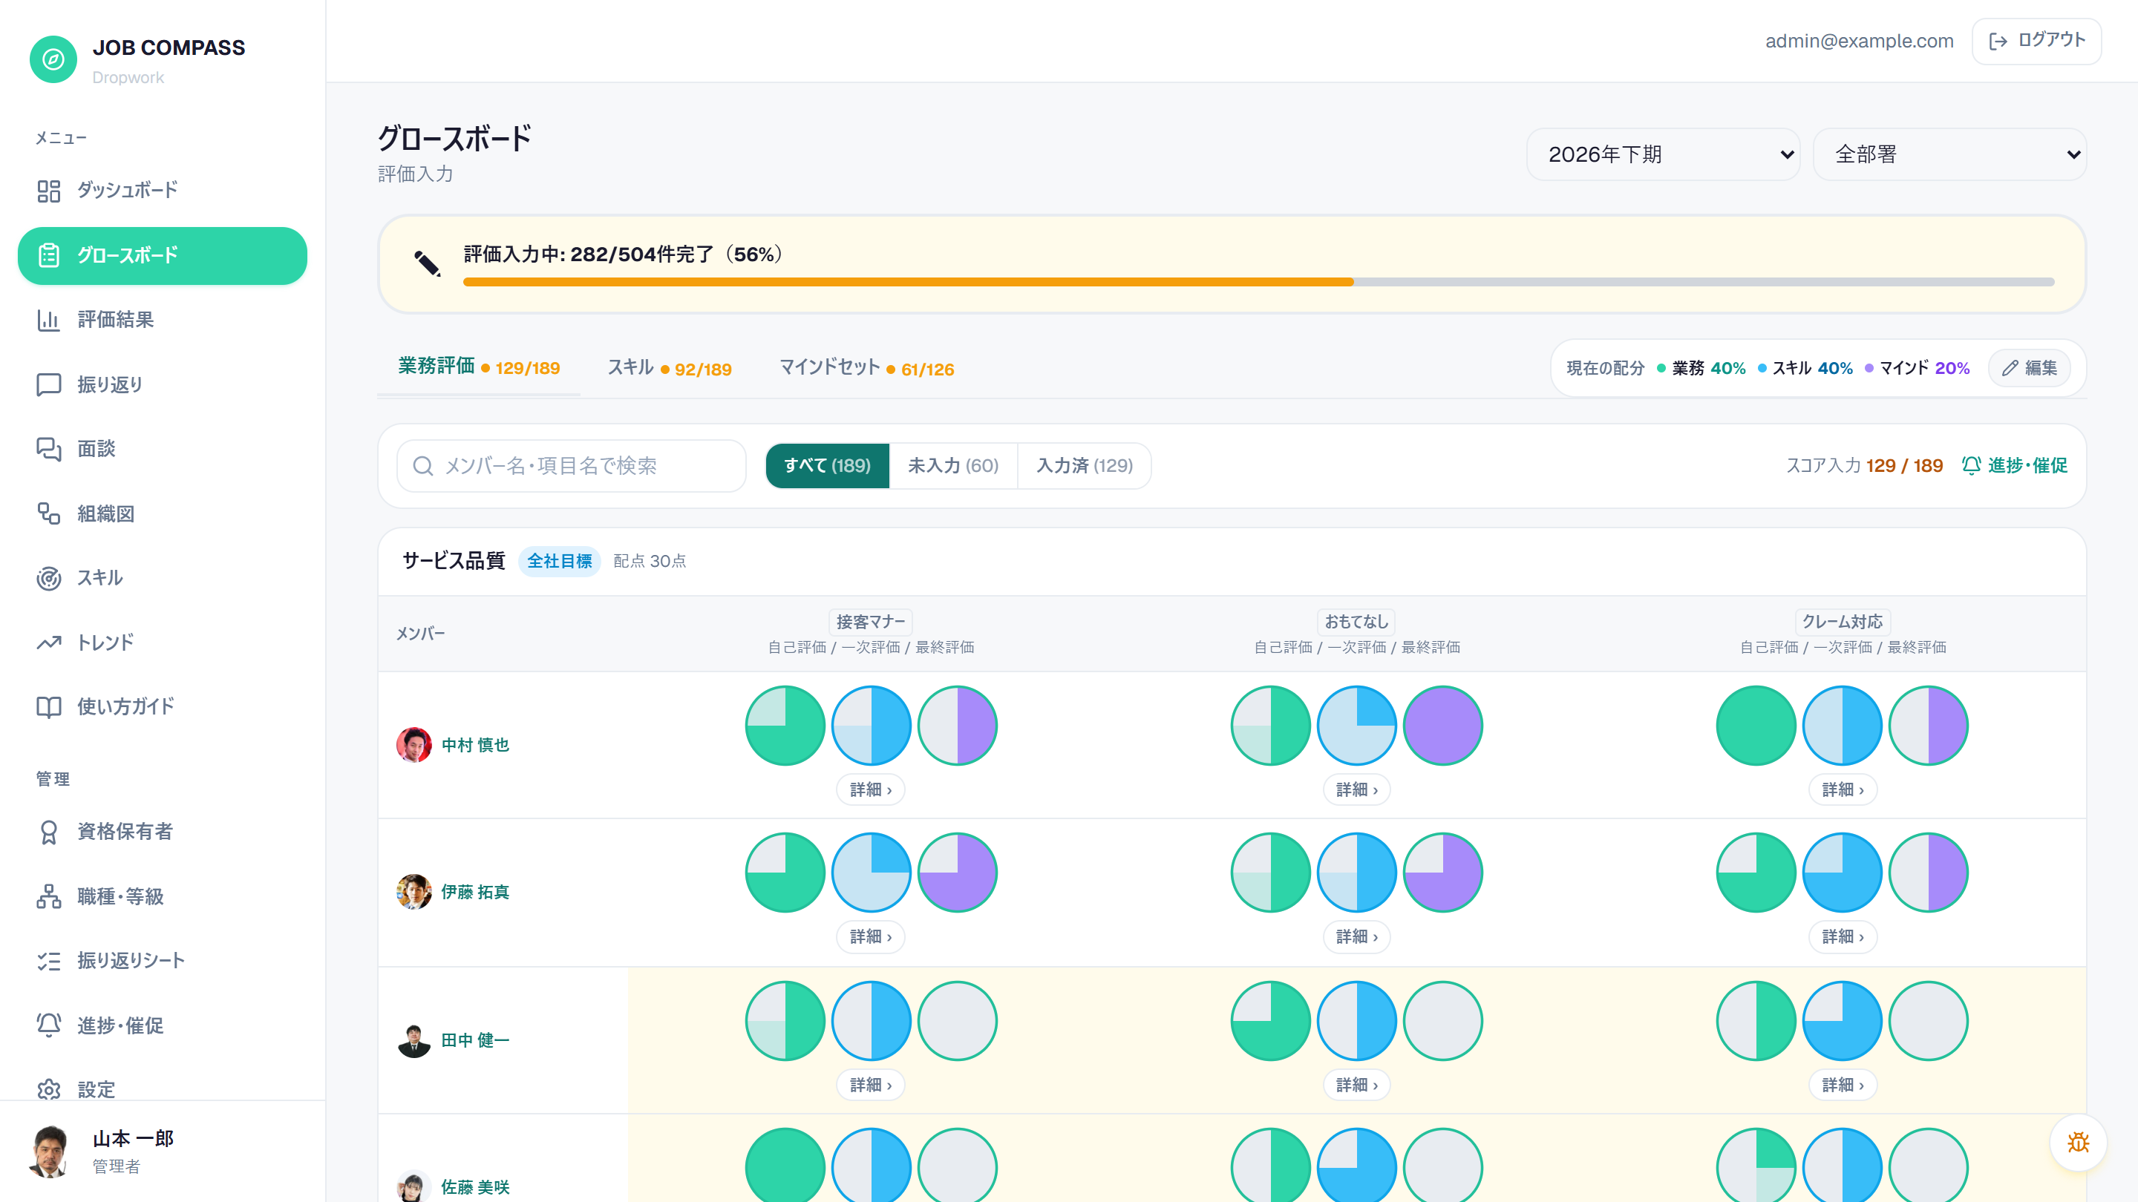Viewport: 2138px width, 1202px height.
Task: Expand 詳細 for 田中 健一 クレーム対応
Action: point(1843,1085)
